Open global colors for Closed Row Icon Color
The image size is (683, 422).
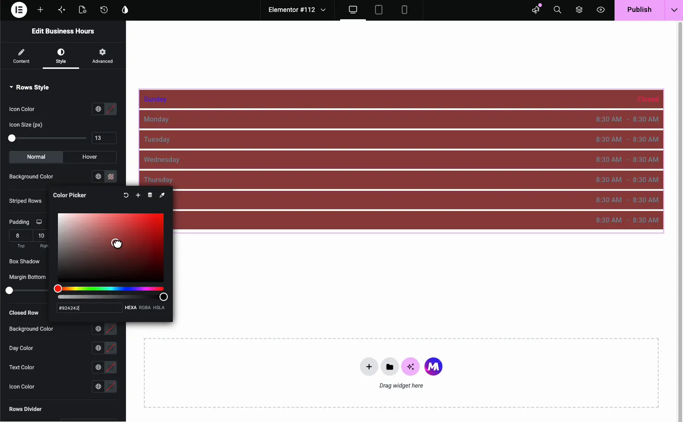click(x=98, y=387)
